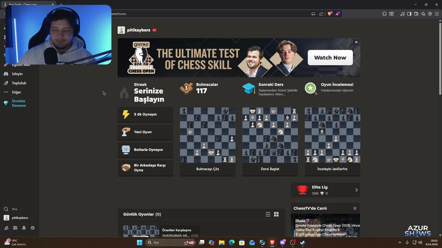
Task: Click the Windows Start button
Action: [x=140, y=242]
